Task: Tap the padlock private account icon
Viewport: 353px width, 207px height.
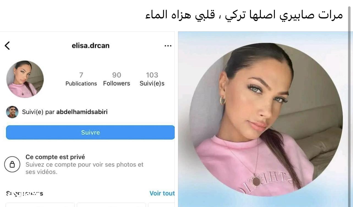Action: point(12,164)
